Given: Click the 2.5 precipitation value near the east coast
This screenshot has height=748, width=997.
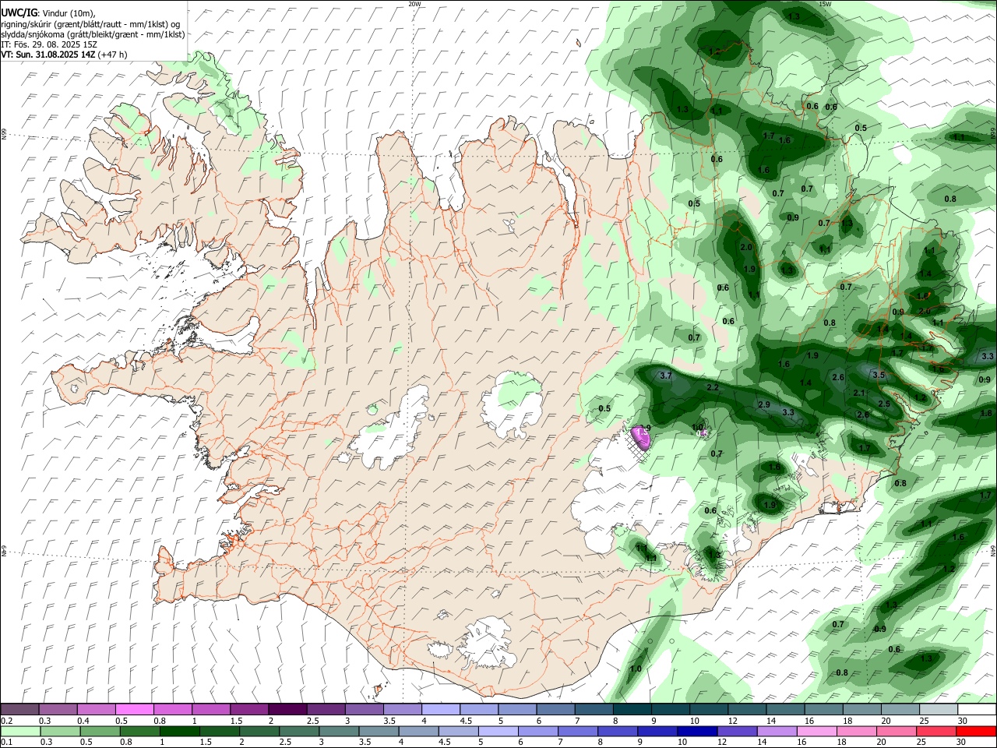Looking at the screenshot, I should tap(884, 404).
